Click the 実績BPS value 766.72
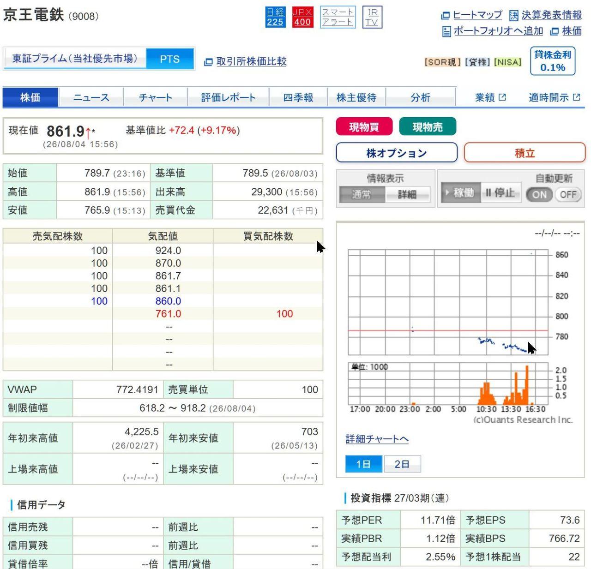Image resolution: width=591 pixels, height=569 pixels. pyautogui.click(x=564, y=539)
